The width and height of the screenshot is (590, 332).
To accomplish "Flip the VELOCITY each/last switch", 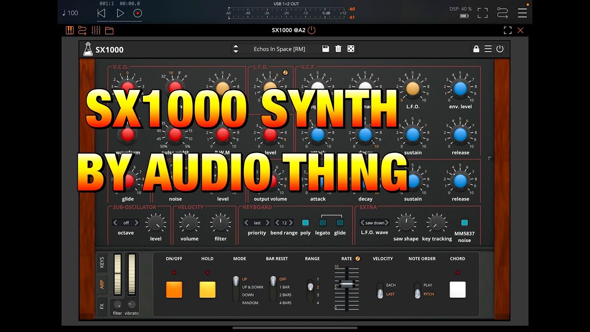I will pos(379,290).
